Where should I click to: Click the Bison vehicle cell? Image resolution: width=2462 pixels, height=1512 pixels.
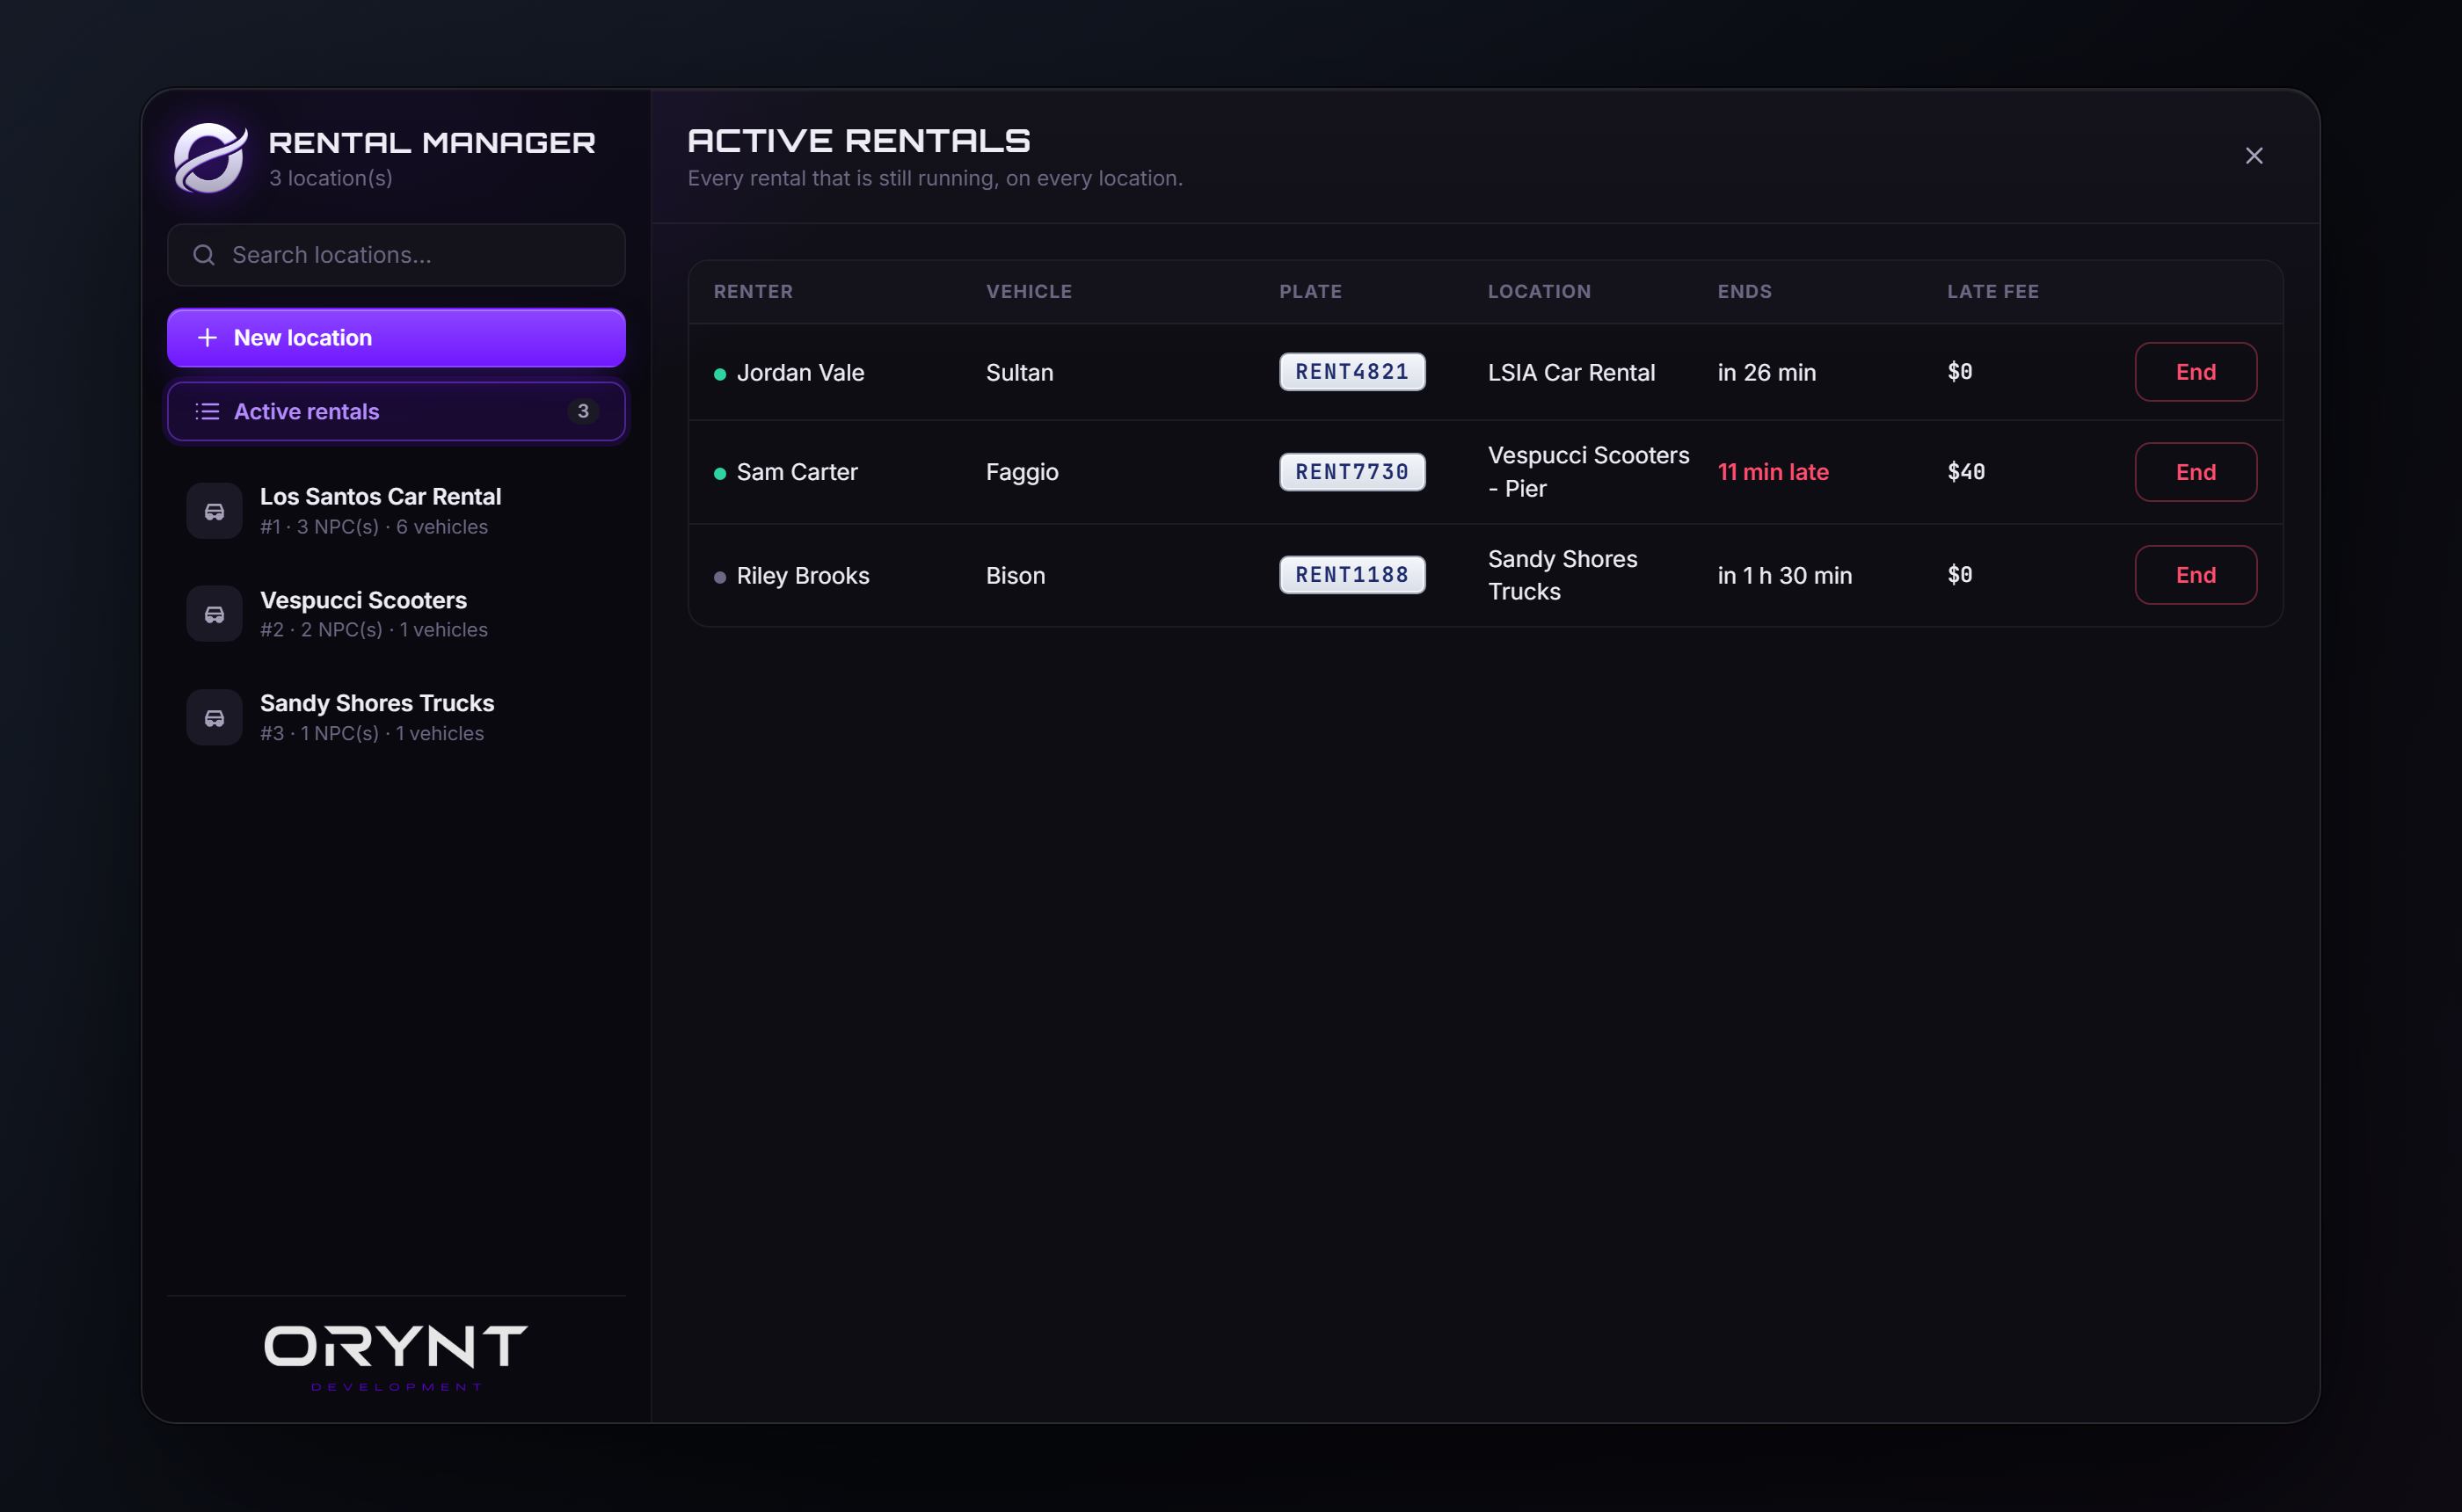coord(1015,576)
